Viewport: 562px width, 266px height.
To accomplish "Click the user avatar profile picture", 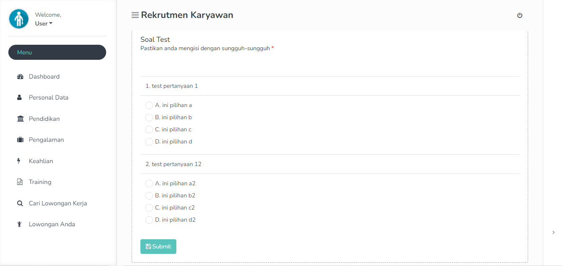I will [19, 19].
